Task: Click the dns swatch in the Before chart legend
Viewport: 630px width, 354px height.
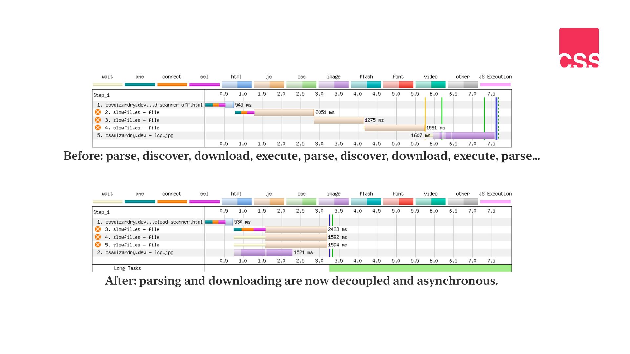Action: click(140, 85)
